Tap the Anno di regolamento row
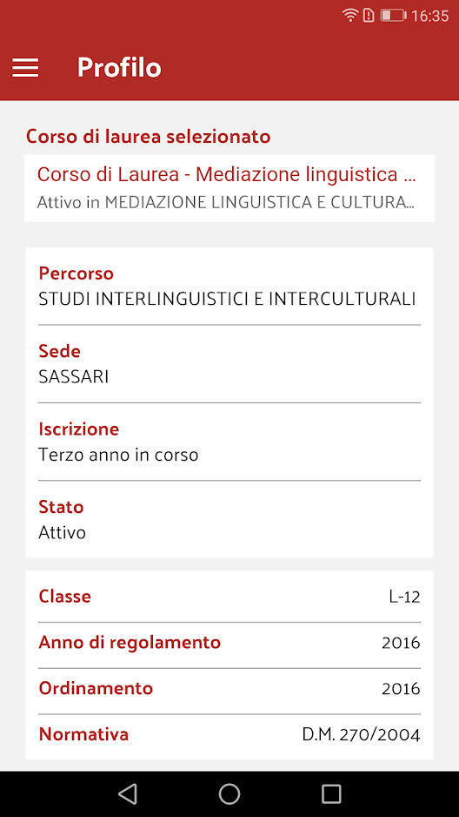459x817 pixels. (x=229, y=643)
